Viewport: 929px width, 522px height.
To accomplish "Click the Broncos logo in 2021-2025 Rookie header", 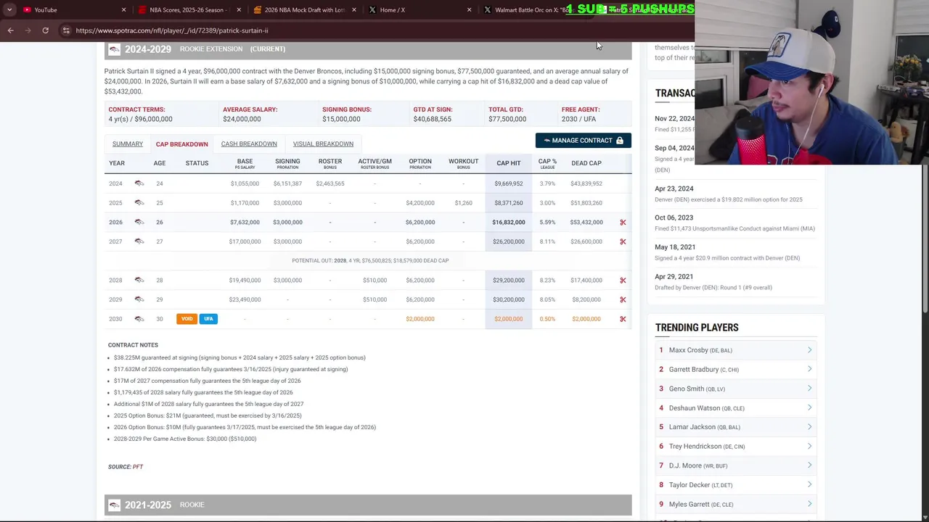I will pos(114,505).
